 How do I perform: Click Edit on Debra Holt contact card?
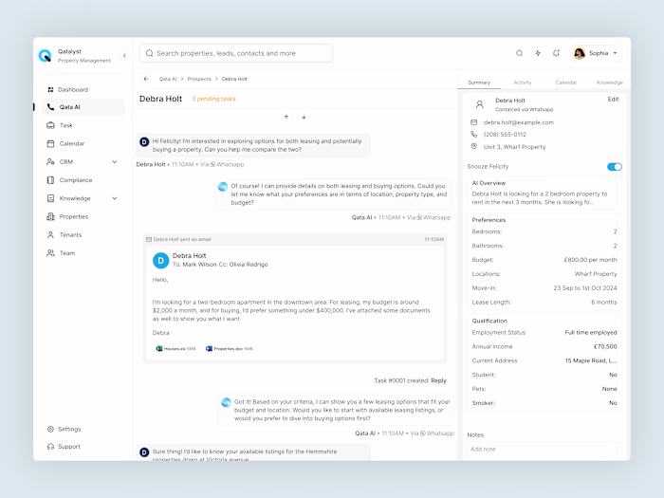613,100
